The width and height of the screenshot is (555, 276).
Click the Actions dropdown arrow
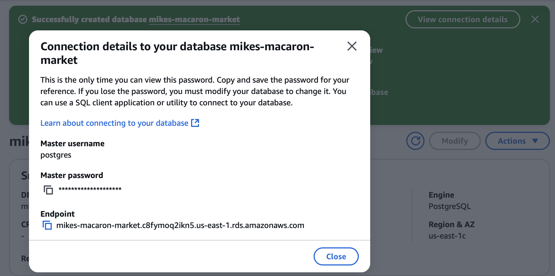[535, 141]
